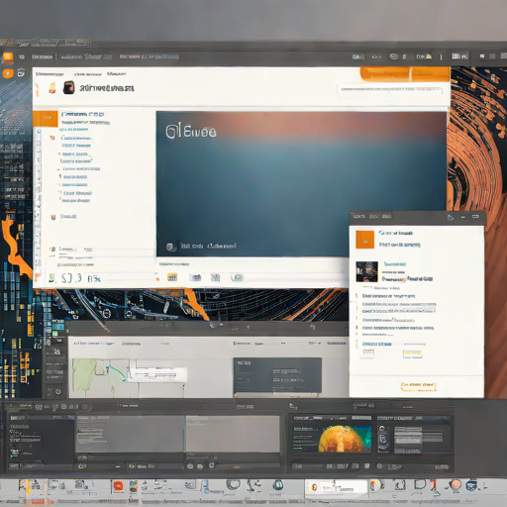507x507 pixels.
Task: Click the search field at top right of main window
Action: pyautogui.click(x=389, y=90)
